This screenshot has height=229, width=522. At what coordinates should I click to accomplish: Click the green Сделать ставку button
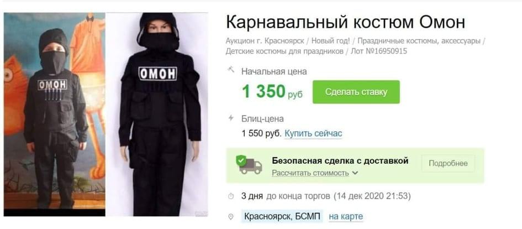point(356,92)
